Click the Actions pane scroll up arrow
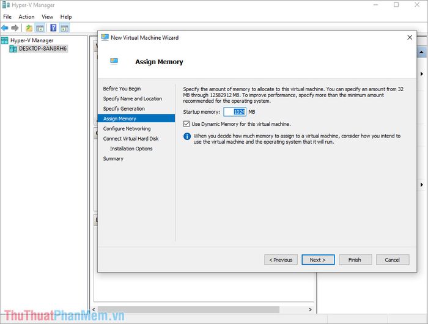This screenshot has height=324, width=428. click(422, 52)
